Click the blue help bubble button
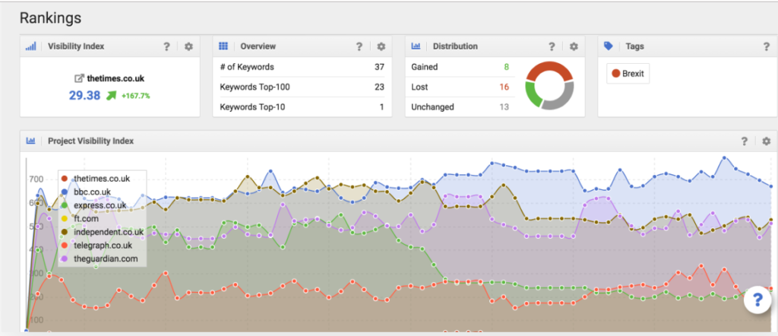The width and height of the screenshot is (778, 336). pos(757,301)
